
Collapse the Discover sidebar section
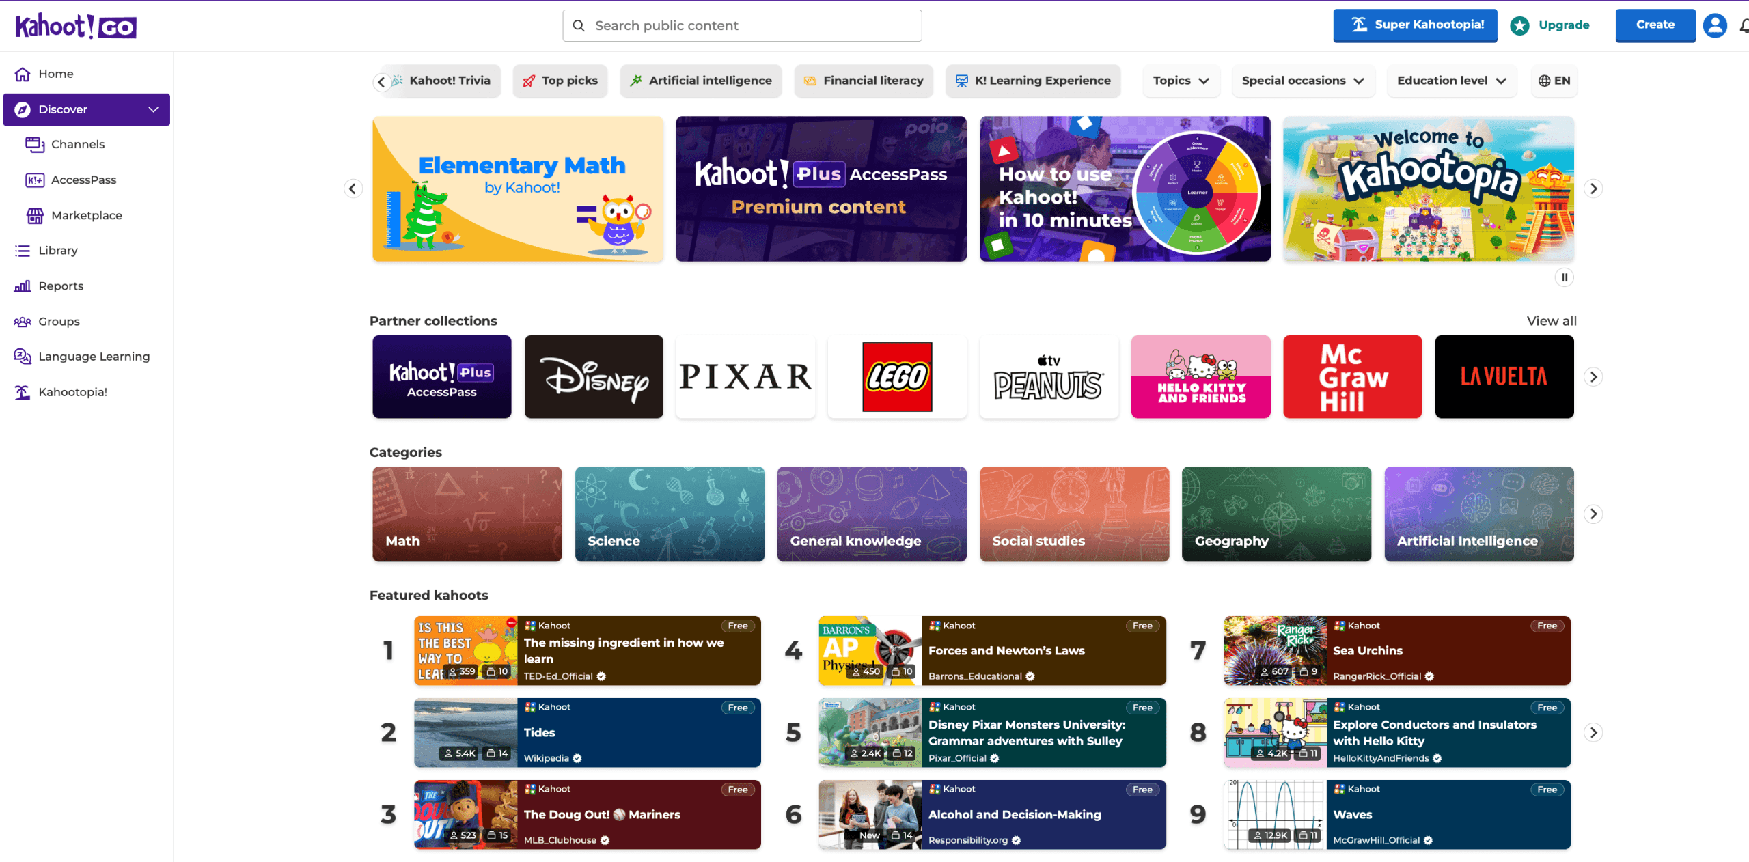click(x=154, y=109)
